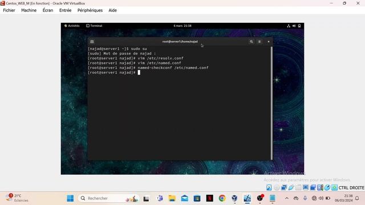Click the VirtualBox shared folders status icon
This screenshot has height=205, width=365.
tap(298, 187)
